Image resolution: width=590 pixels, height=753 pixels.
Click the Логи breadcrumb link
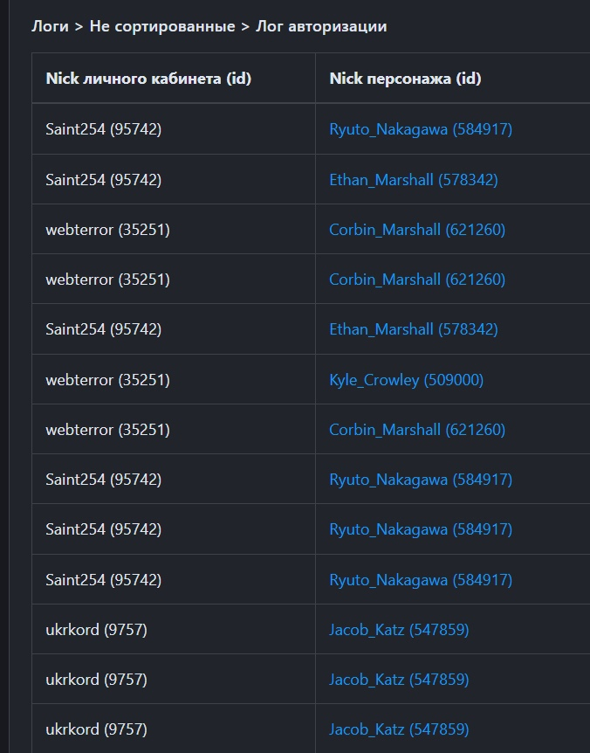[x=50, y=26]
